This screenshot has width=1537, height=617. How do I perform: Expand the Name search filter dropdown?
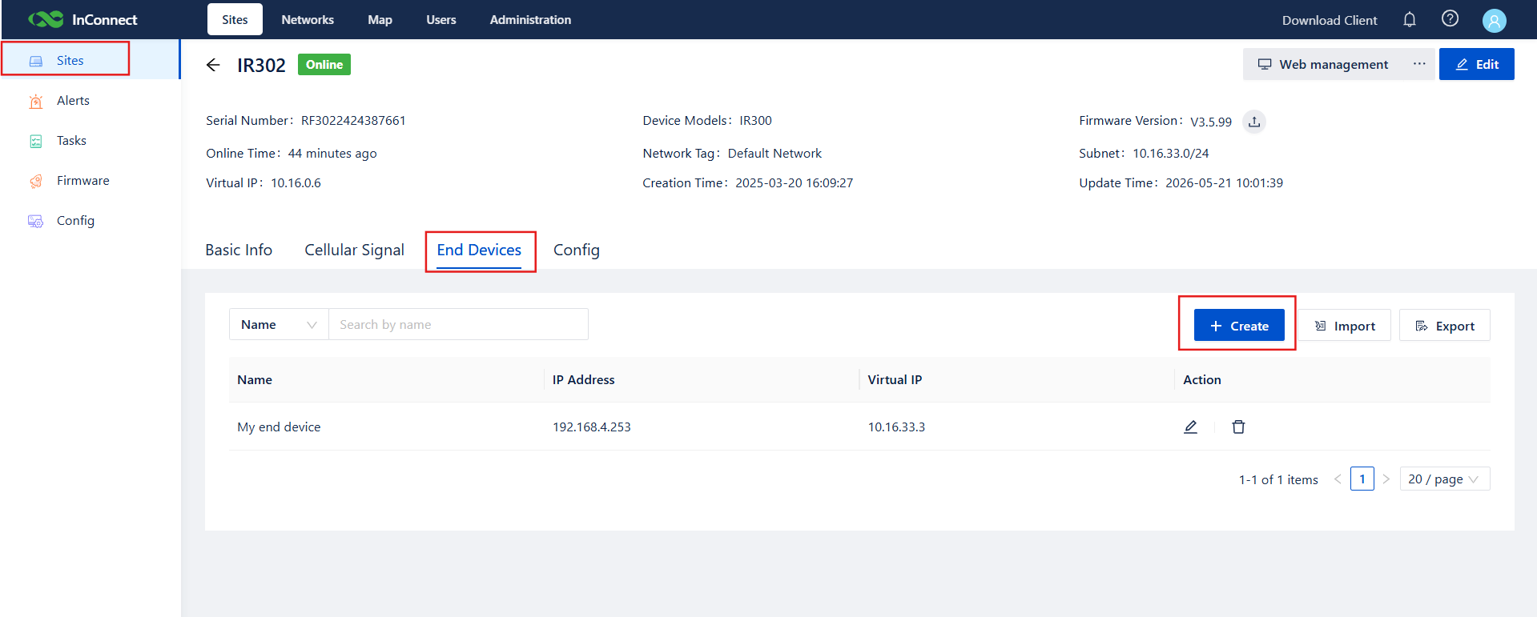[x=279, y=324]
